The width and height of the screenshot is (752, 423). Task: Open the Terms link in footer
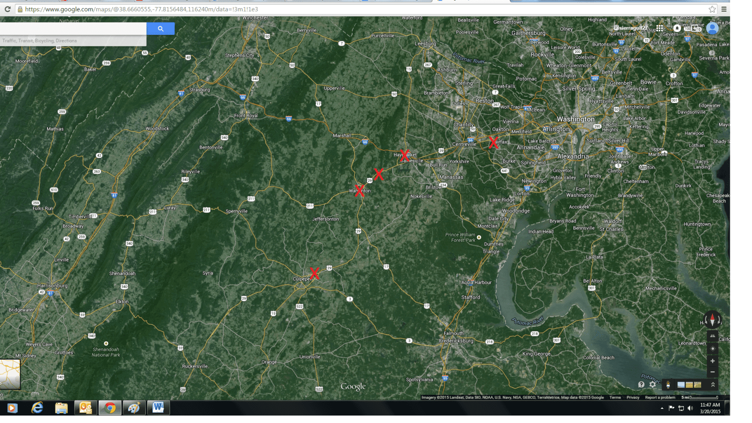pos(615,398)
